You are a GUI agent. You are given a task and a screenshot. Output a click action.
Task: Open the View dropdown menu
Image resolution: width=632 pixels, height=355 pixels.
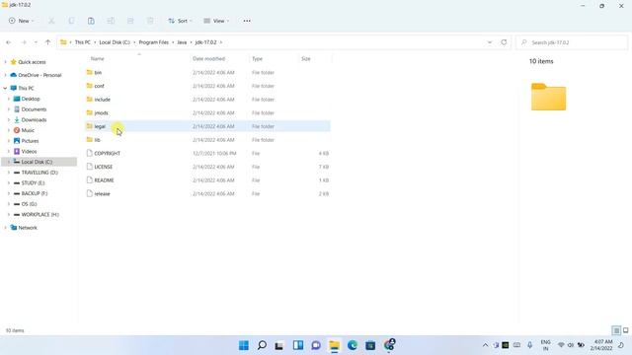216,21
